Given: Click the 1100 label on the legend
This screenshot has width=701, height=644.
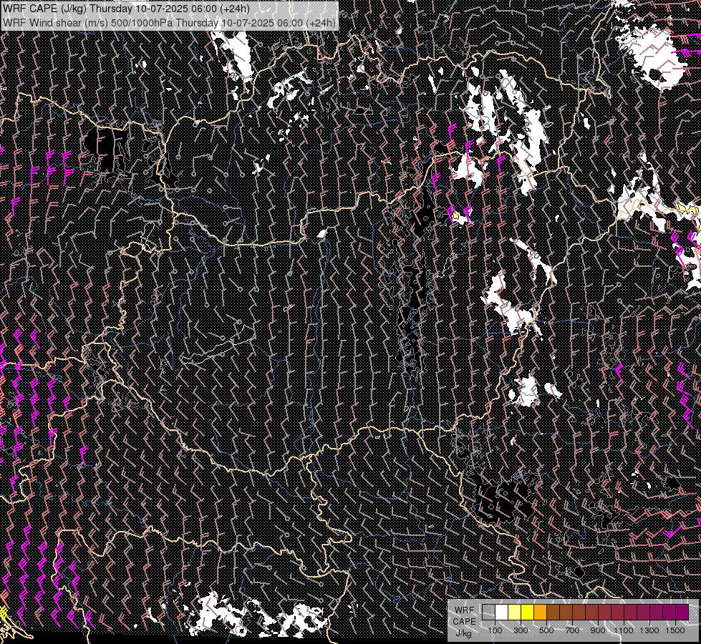Looking at the screenshot, I should point(624,630).
